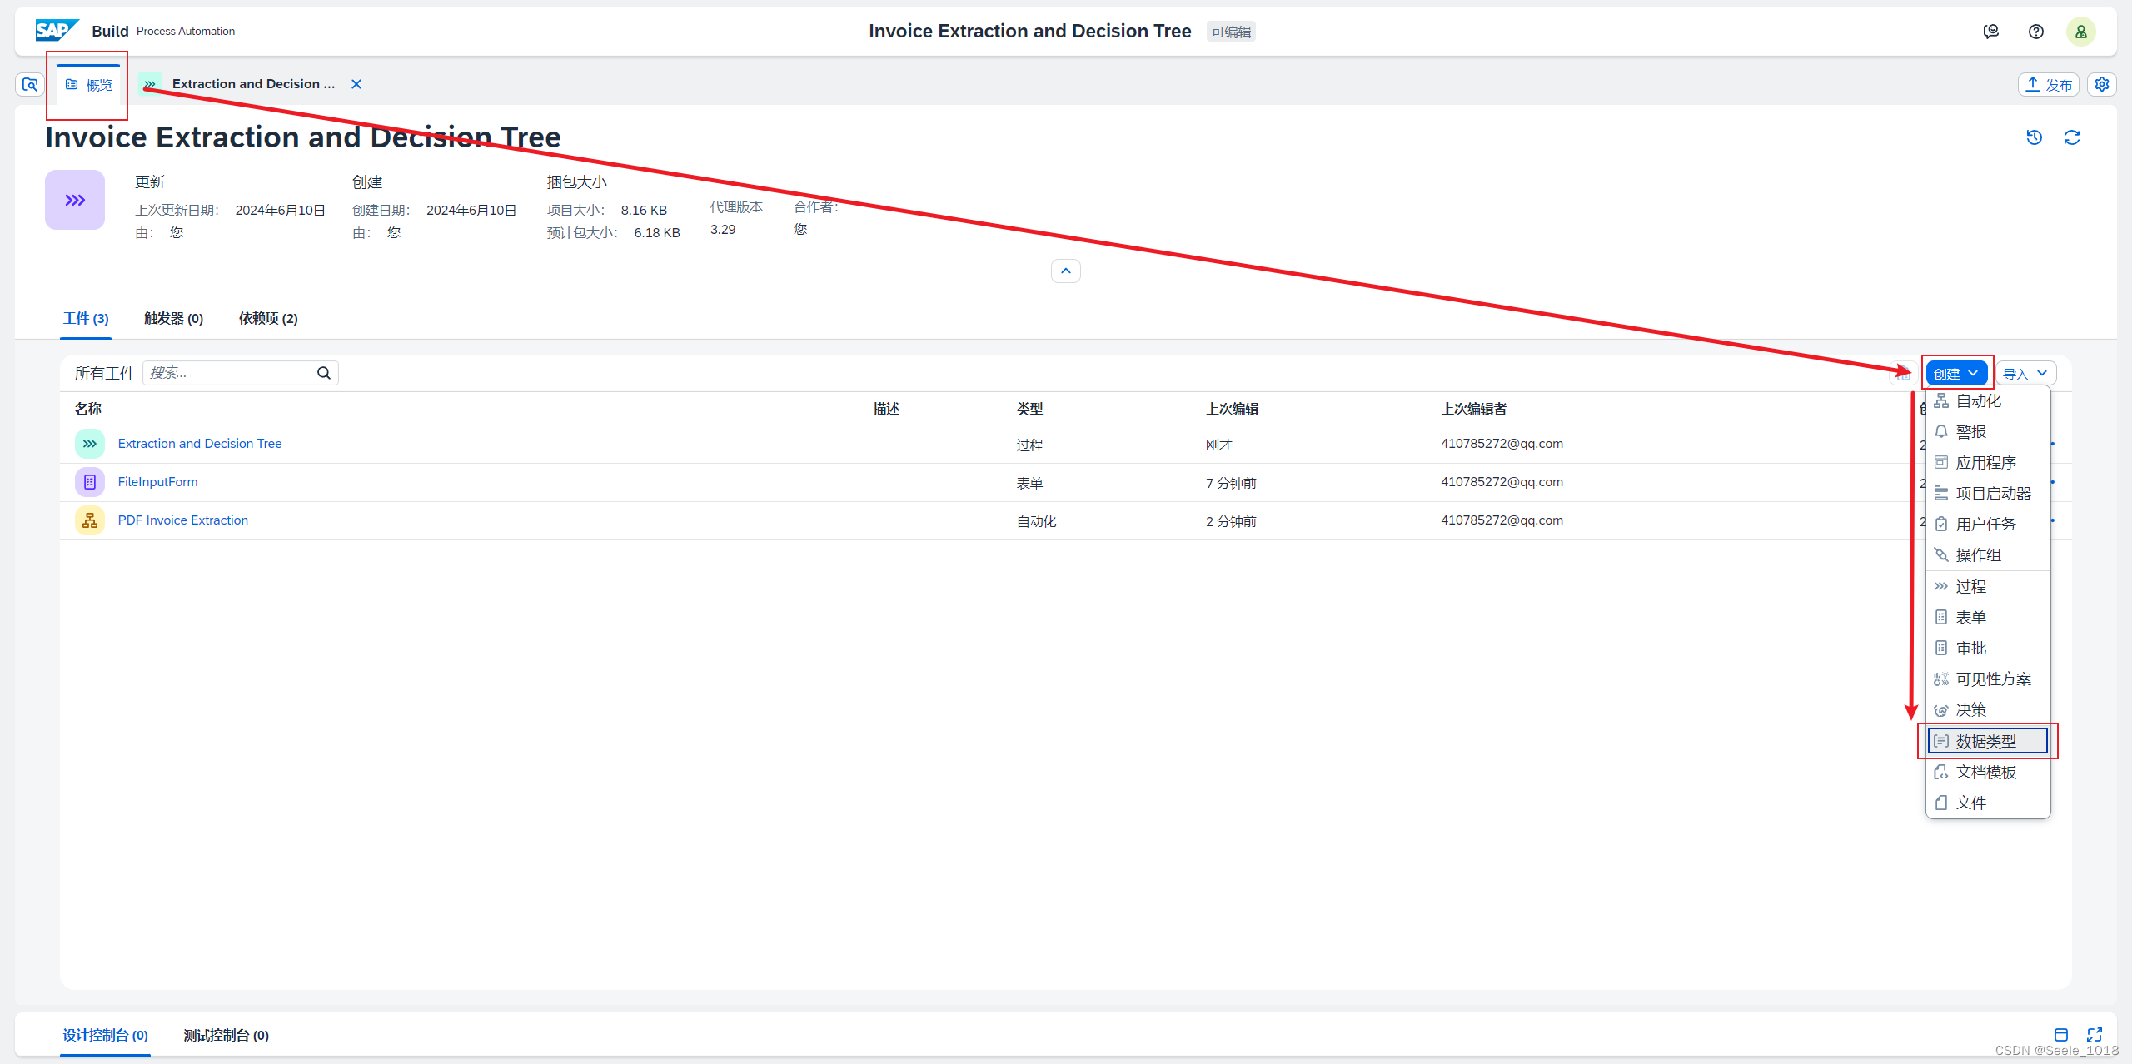Open PDF Invoice Extraction artifact link
This screenshot has height=1064, width=2132.
pos(183,520)
